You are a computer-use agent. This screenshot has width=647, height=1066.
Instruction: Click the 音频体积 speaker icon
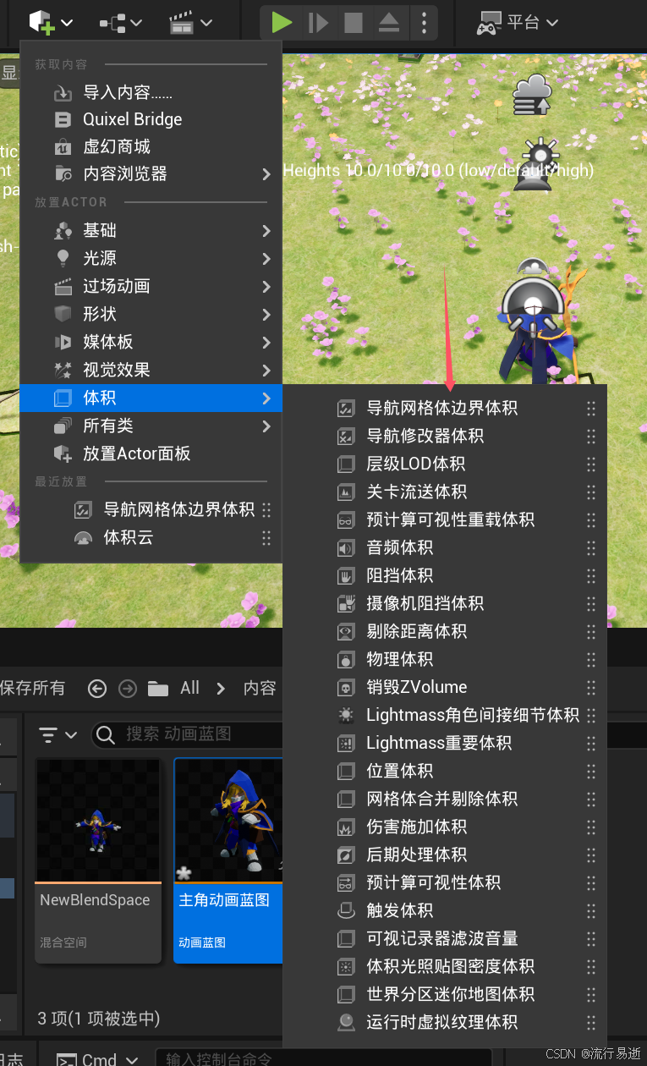[345, 548]
